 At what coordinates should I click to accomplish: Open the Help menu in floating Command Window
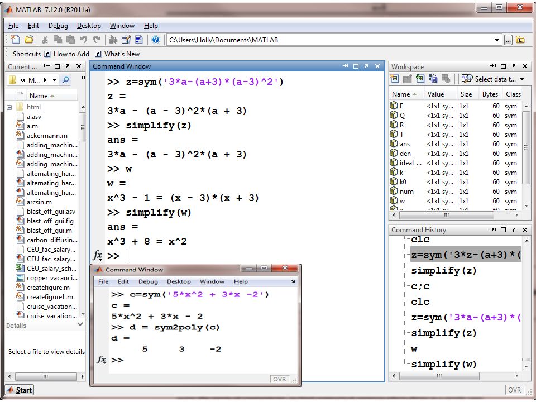(x=241, y=281)
